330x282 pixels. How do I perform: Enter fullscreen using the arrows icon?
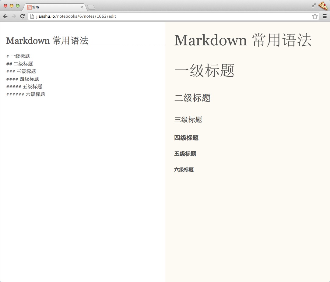click(314, 5)
